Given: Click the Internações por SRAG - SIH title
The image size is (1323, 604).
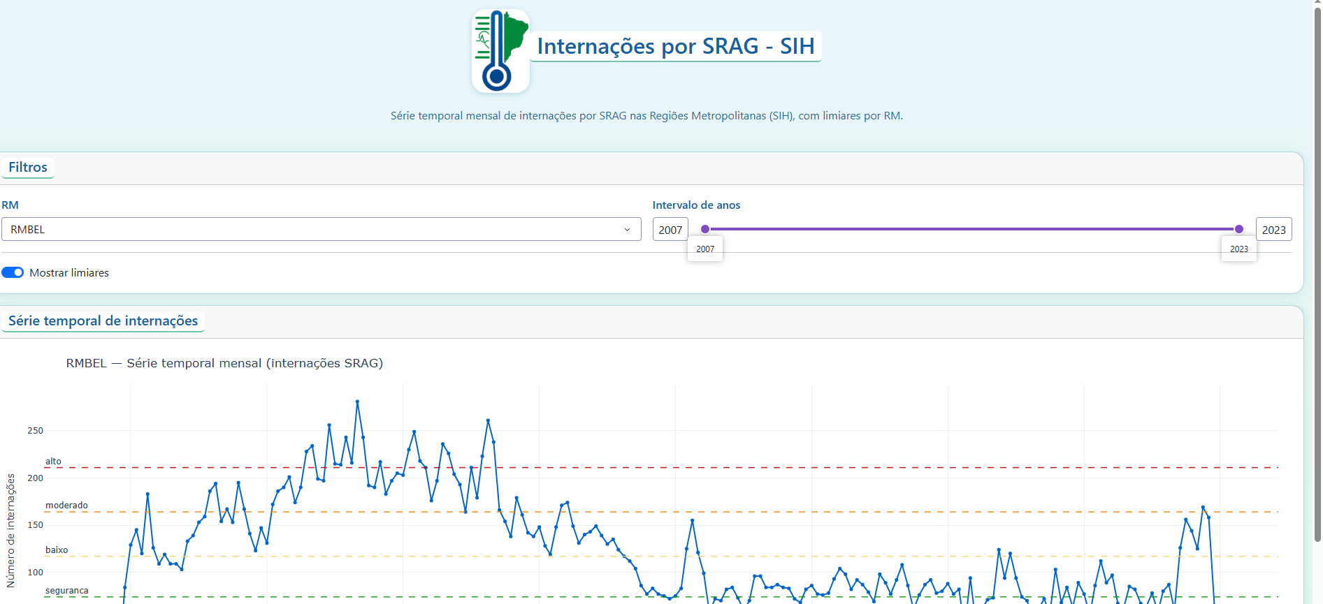Looking at the screenshot, I should pos(675,46).
